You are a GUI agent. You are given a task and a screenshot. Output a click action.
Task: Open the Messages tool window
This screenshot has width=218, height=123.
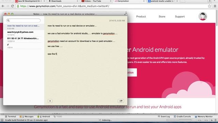click(27, 117)
